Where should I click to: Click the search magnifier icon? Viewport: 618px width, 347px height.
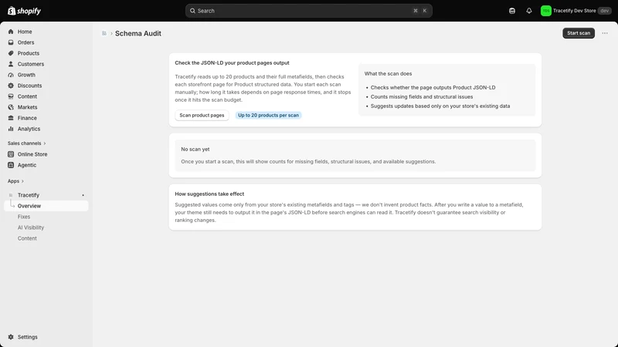pyautogui.click(x=192, y=11)
